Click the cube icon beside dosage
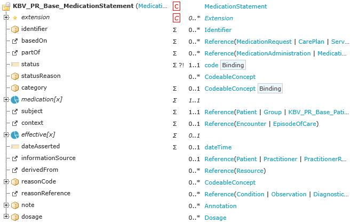Image resolution: width=352 pixels, height=223 pixels. tap(15, 217)
